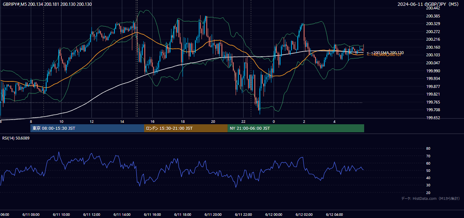Click the '2024-06-11 のGBP/JPY (M5)' chart title
464x218 pixels.
point(429,4)
